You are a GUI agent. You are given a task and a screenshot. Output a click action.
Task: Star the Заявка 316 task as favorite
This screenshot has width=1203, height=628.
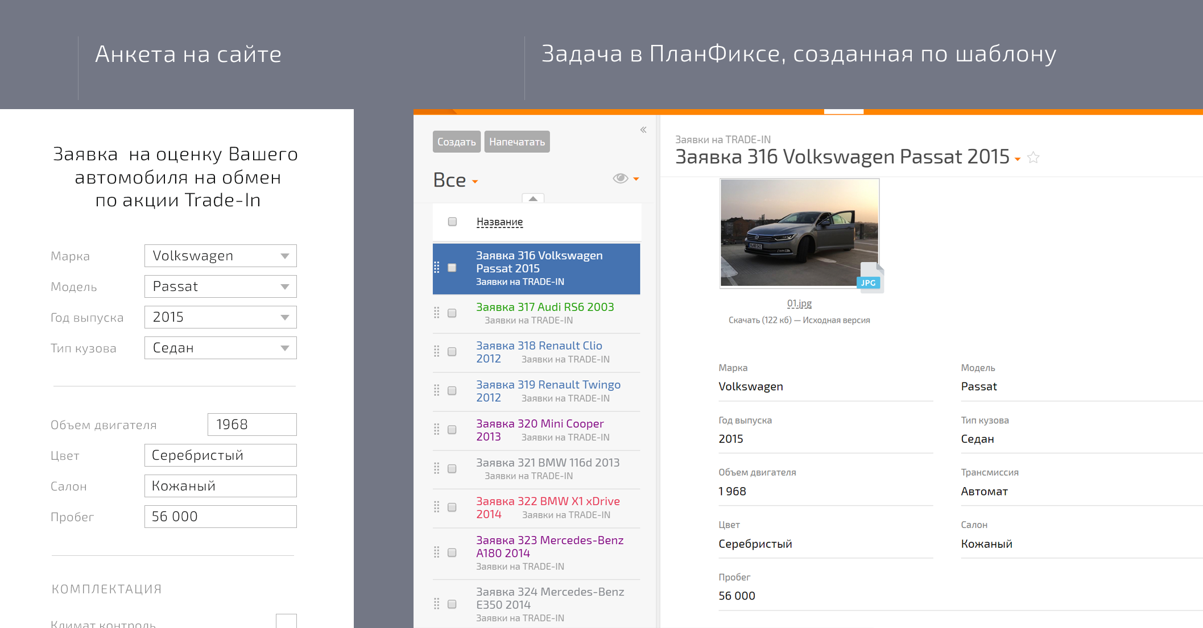tap(1033, 158)
